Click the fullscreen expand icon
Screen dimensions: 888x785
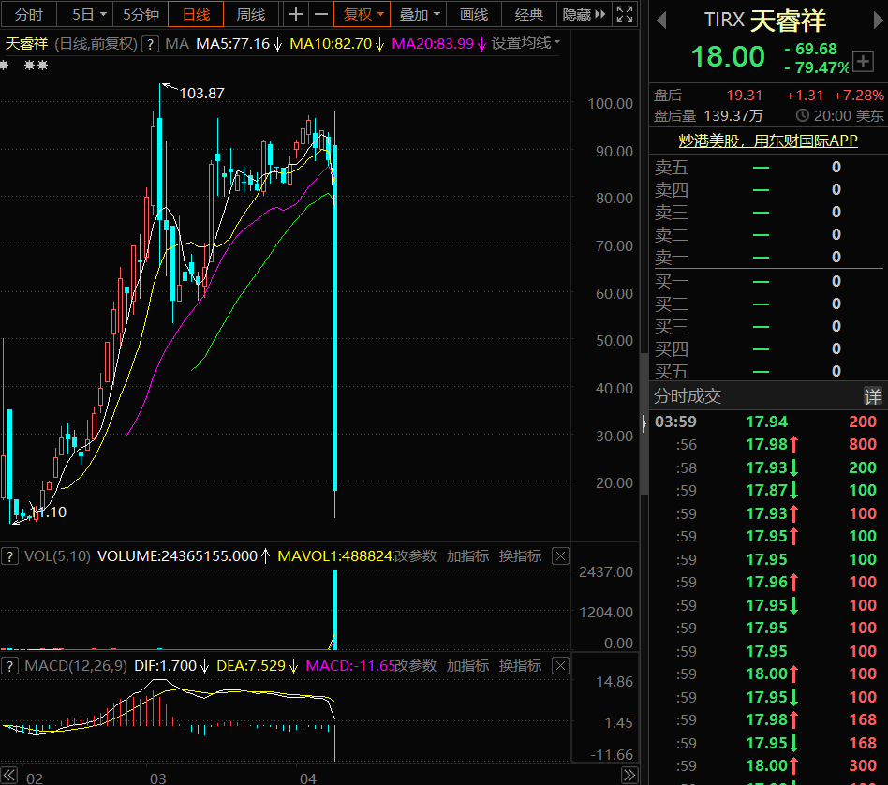pos(625,14)
